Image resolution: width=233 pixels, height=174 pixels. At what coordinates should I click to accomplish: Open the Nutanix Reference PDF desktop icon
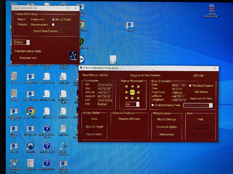pos(212,11)
